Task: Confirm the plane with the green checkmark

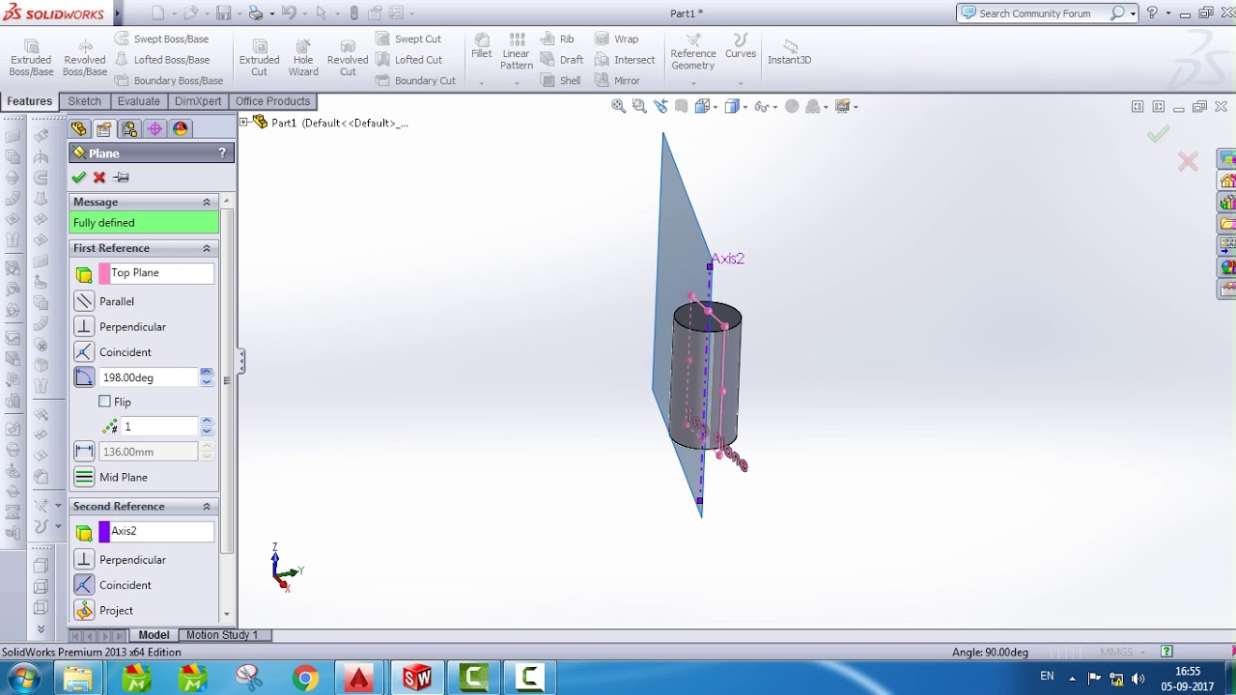Action: 78,178
